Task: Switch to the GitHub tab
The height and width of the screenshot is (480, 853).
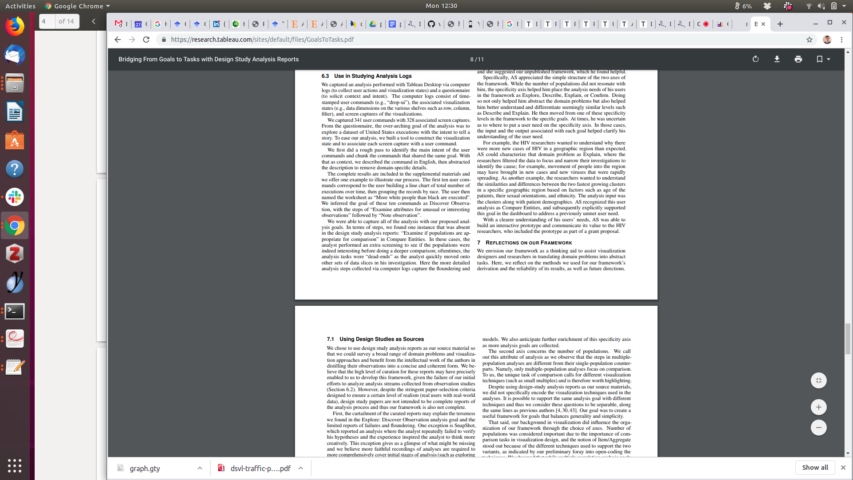Action: [431, 24]
